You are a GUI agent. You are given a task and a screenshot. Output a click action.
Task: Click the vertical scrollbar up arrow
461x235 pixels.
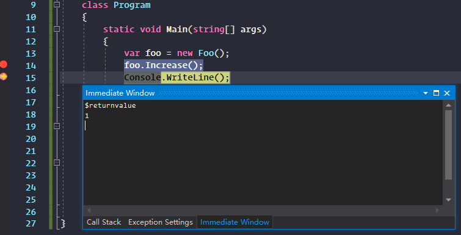click(x=448, y=105)
